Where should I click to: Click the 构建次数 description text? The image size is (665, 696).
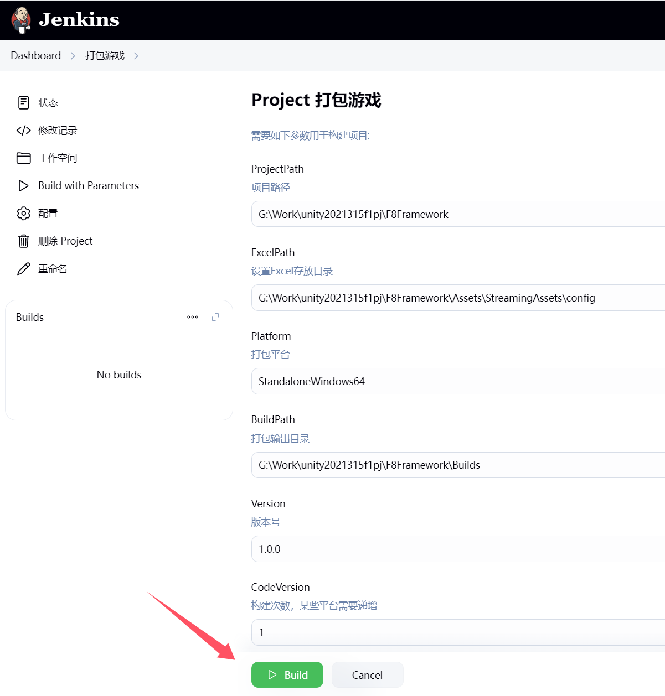[314, 606]
